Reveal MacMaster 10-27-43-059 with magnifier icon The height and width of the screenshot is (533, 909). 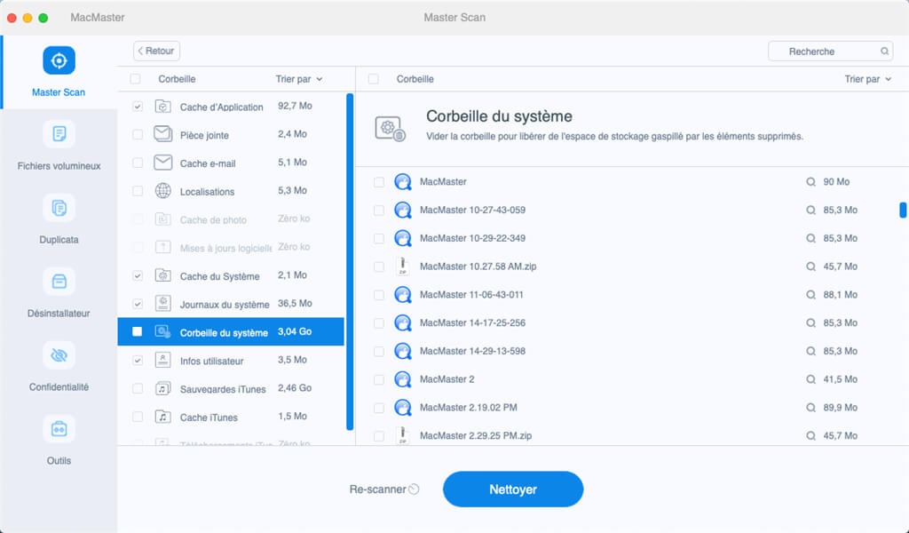coord(811,210)
